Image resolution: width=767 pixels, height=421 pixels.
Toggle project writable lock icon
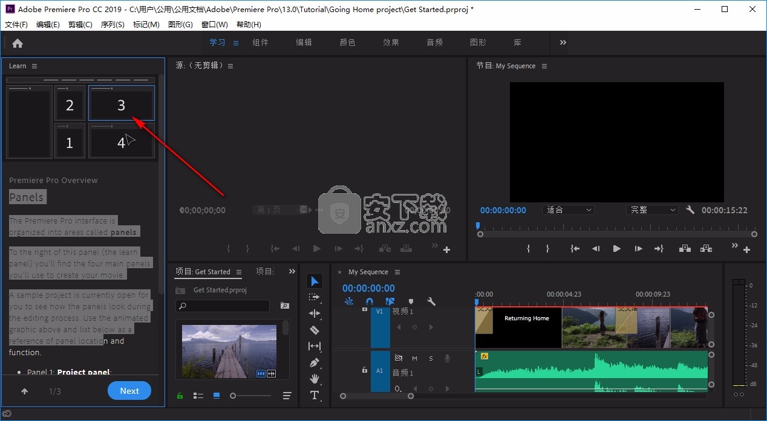[180, 396]
